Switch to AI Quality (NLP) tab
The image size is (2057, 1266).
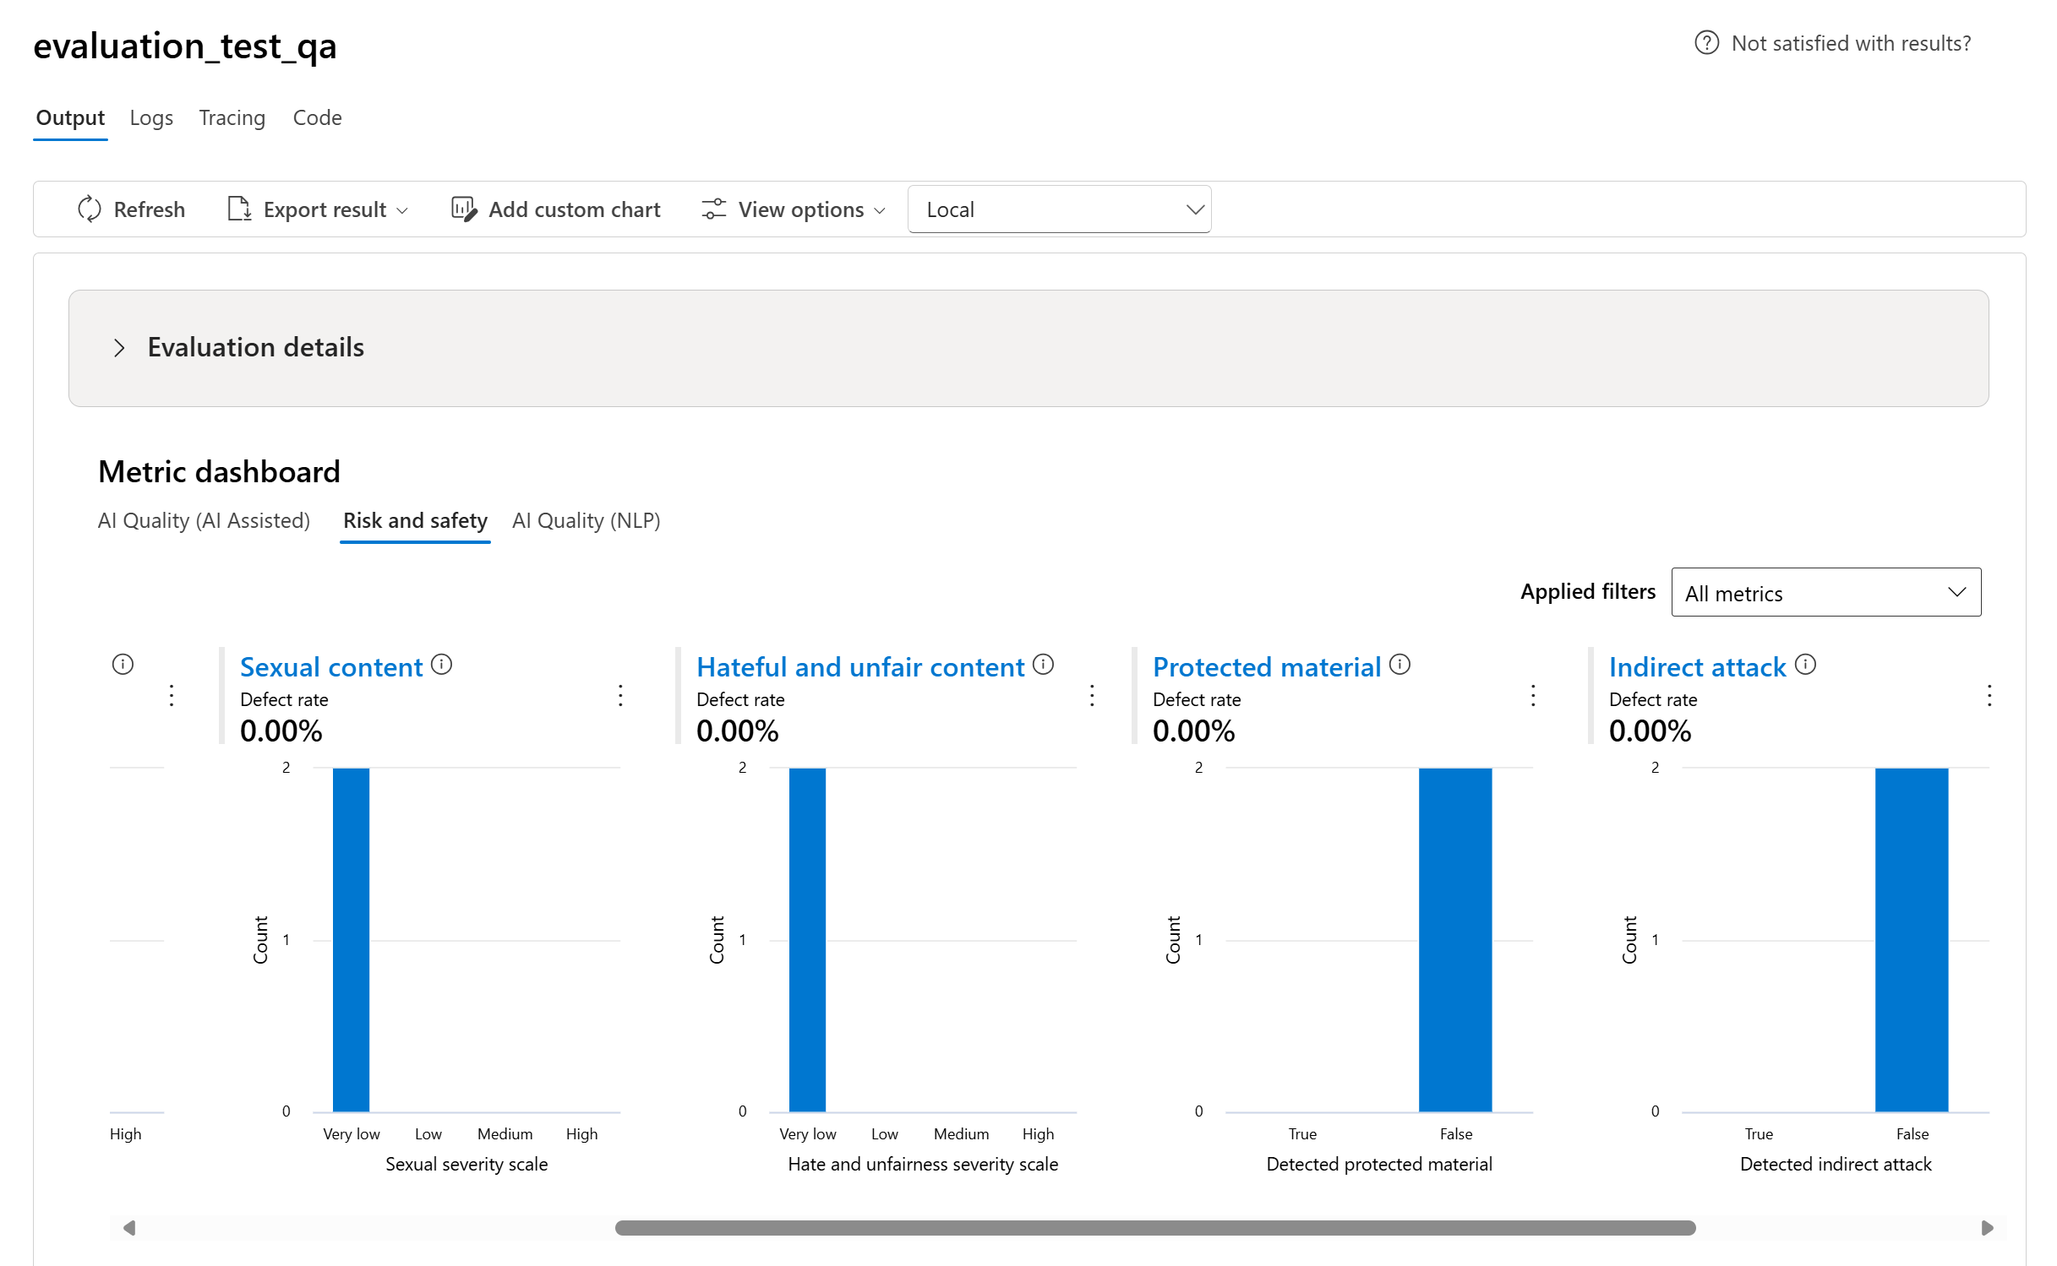(x=586, y=521)
